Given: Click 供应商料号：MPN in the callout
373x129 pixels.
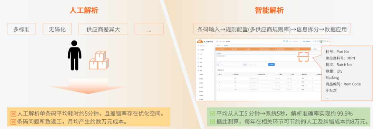Looking at the screenshot, I should (x=340, y=58).
